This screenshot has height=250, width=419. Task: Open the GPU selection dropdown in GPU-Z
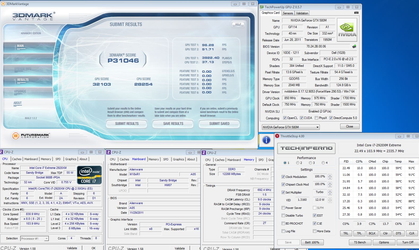coord(290,127)
